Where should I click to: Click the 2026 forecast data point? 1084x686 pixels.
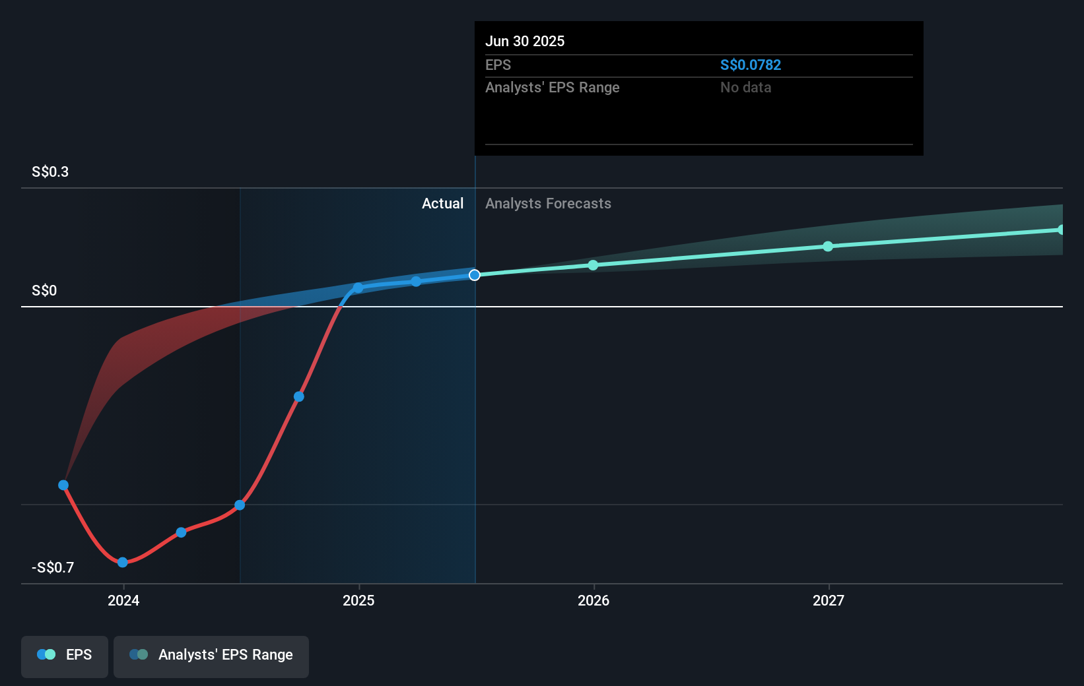593,265
